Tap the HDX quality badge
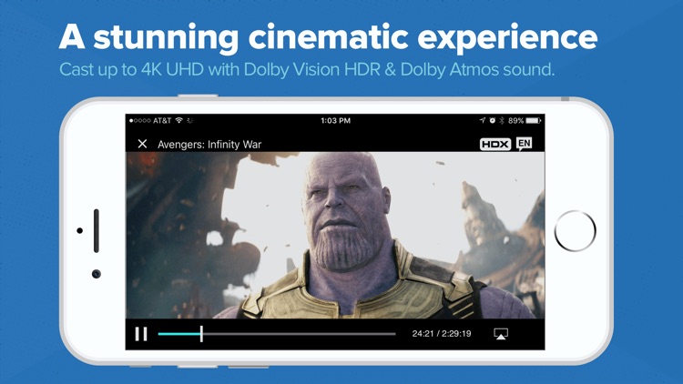Viewport: 683px width, 384px height. [495, 144]
